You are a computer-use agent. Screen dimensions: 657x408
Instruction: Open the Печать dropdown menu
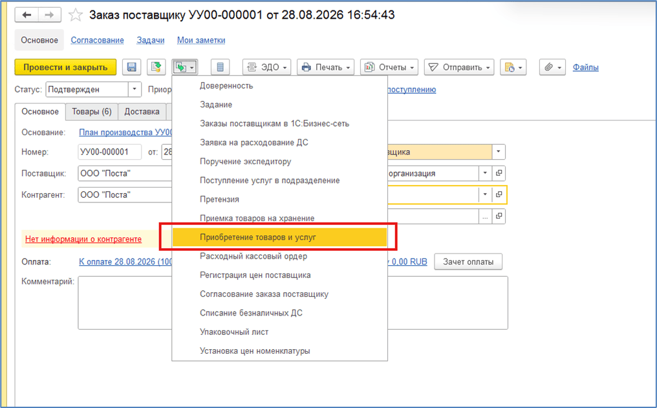325,67
